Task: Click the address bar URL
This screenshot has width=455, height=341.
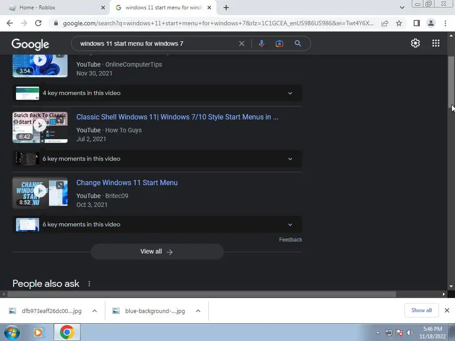Action: [218, 23]
